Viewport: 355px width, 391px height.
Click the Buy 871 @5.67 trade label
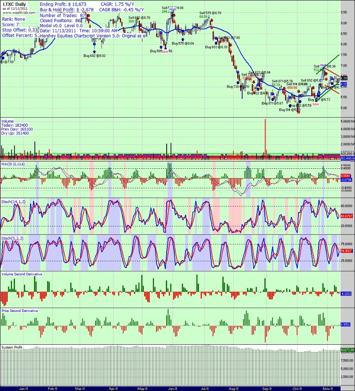[273, 103]
